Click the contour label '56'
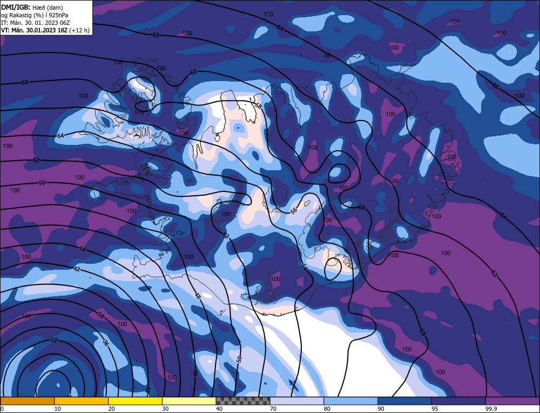Viewport: 540px width, 413px height. (294, 211)
